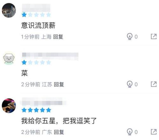The image size is (159, 140).
Task: Share the 我给你五星 comment from 广东
Action: 154,132
